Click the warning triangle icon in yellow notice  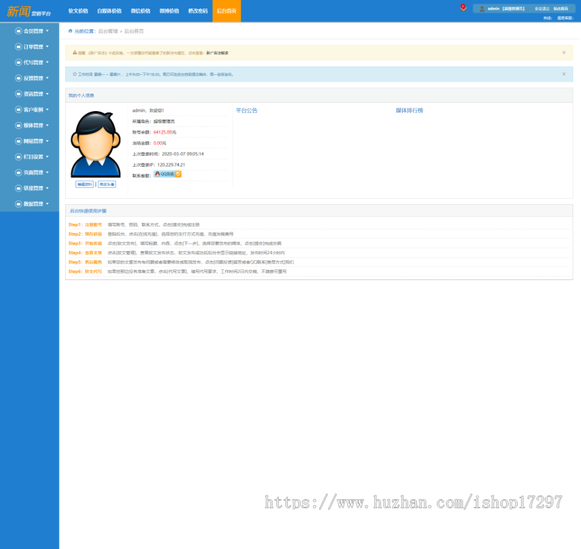[x=75, y=52]
